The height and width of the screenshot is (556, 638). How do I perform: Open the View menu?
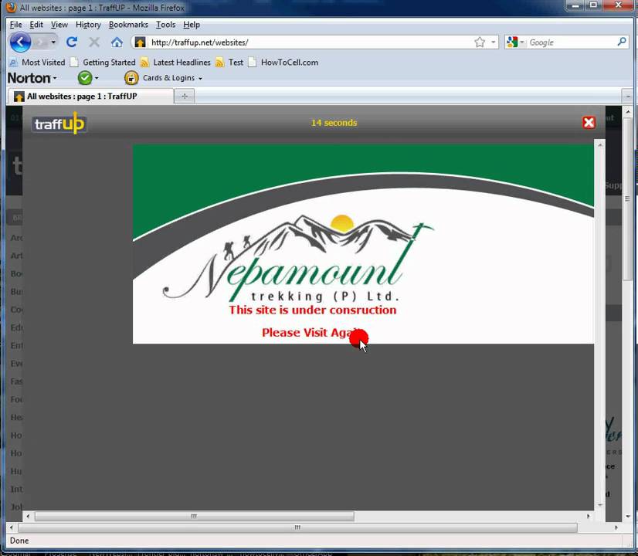[59, 25]
